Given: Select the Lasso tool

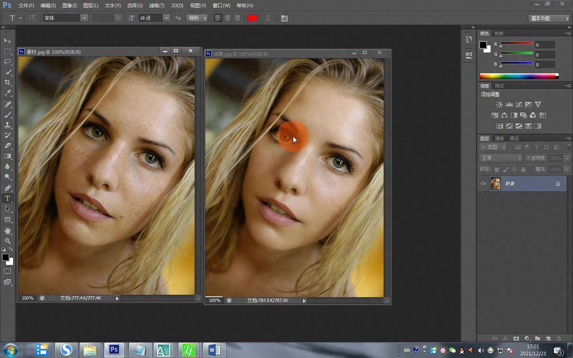Looking at the screenshot, I should tap(8, 62).
